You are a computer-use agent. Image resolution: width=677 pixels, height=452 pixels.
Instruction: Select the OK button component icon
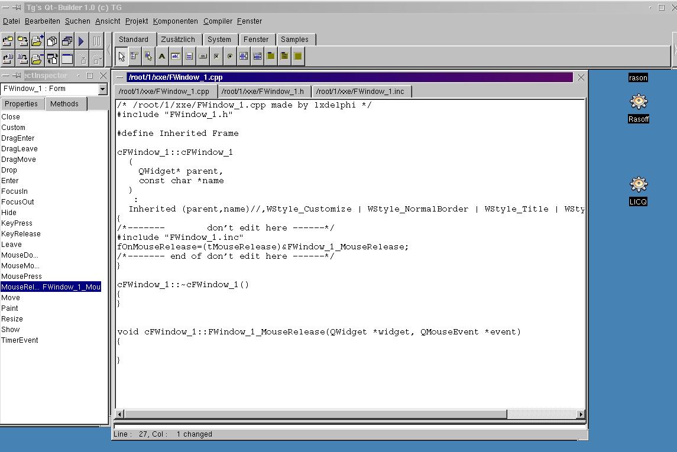tap(203, 56)
